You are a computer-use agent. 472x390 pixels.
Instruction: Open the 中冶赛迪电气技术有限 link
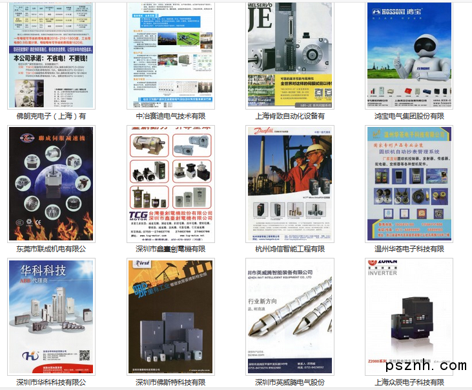pos(170,116)
